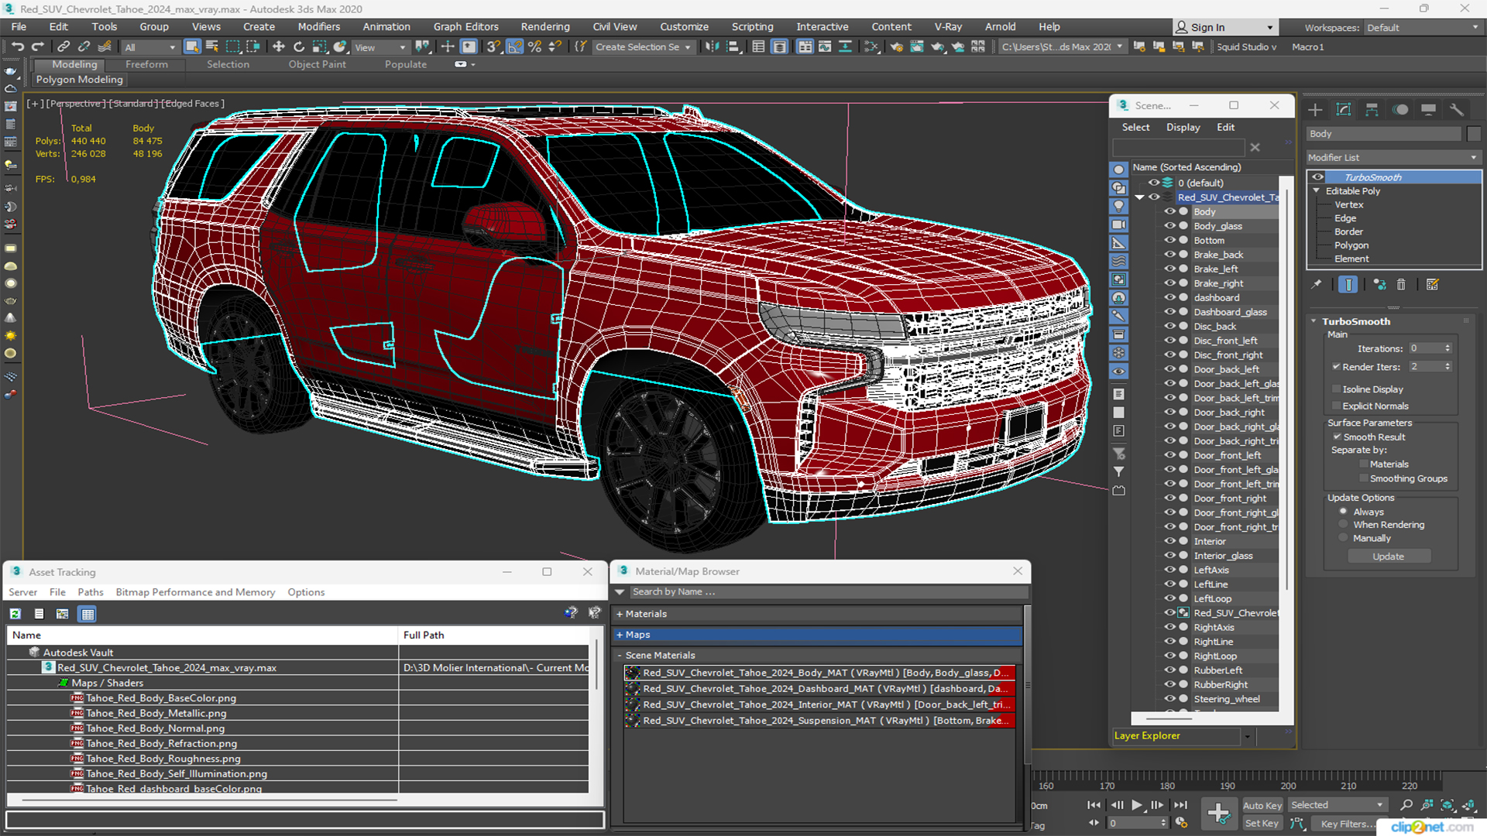Click the Update button in TurboSmooth
The height and width of the screenshot is (836, 1487).
click(x=1388, y=557)
